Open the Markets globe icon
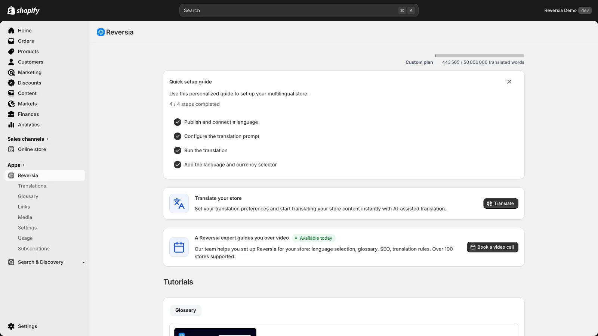Image resolution: width=598 pixels, height=336 pixels. 11,104
